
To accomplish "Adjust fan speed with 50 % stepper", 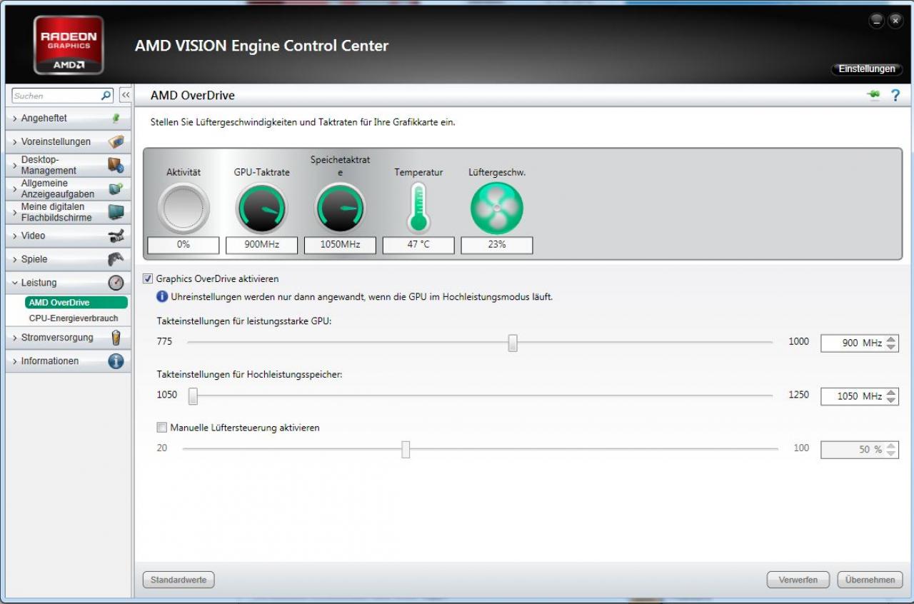I will coord(890,449).
